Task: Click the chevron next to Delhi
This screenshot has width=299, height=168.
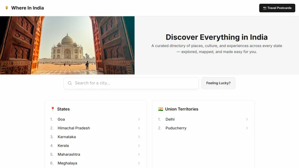Action: point(247,119)
